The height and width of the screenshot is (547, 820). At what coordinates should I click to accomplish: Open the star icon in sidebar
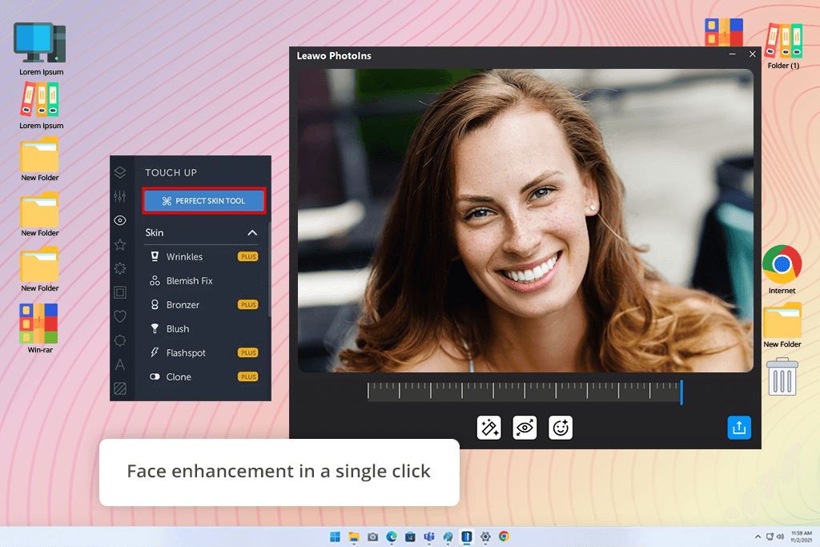tap(120, 244)
